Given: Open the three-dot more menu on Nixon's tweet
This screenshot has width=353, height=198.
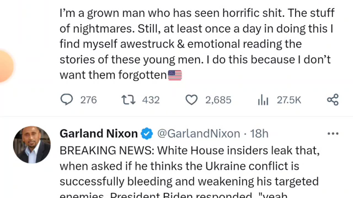Looking at the screenshot, I should tap(333, 134).
